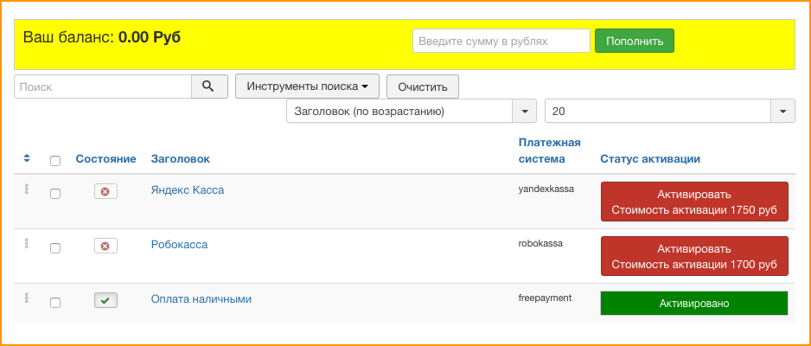Click the drag handle for Робокасса row
811x346 pixels.
coord(27,244)
